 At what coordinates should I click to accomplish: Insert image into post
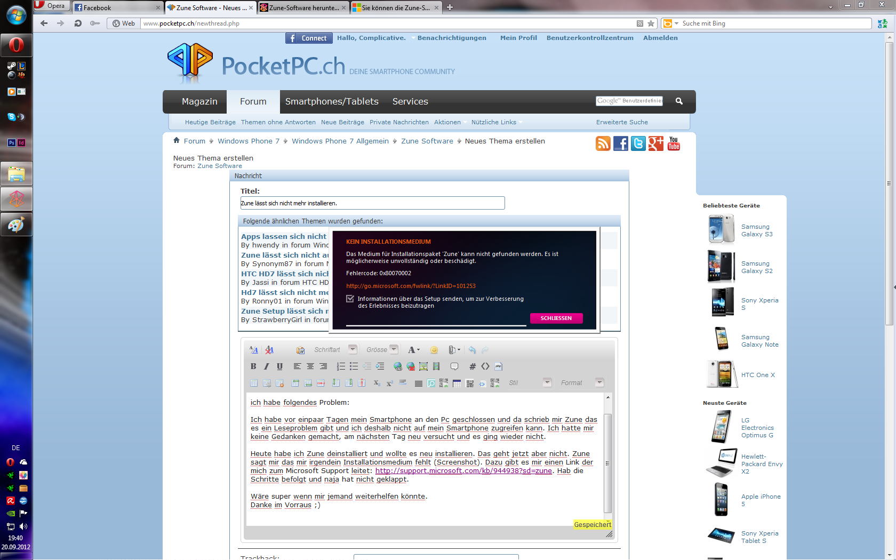(x=423, y=366)
